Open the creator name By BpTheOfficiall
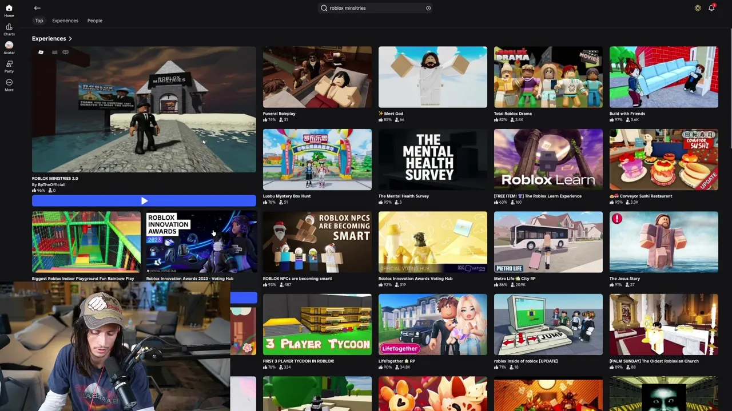The image size is (732, 411). (x=49, y=184)
